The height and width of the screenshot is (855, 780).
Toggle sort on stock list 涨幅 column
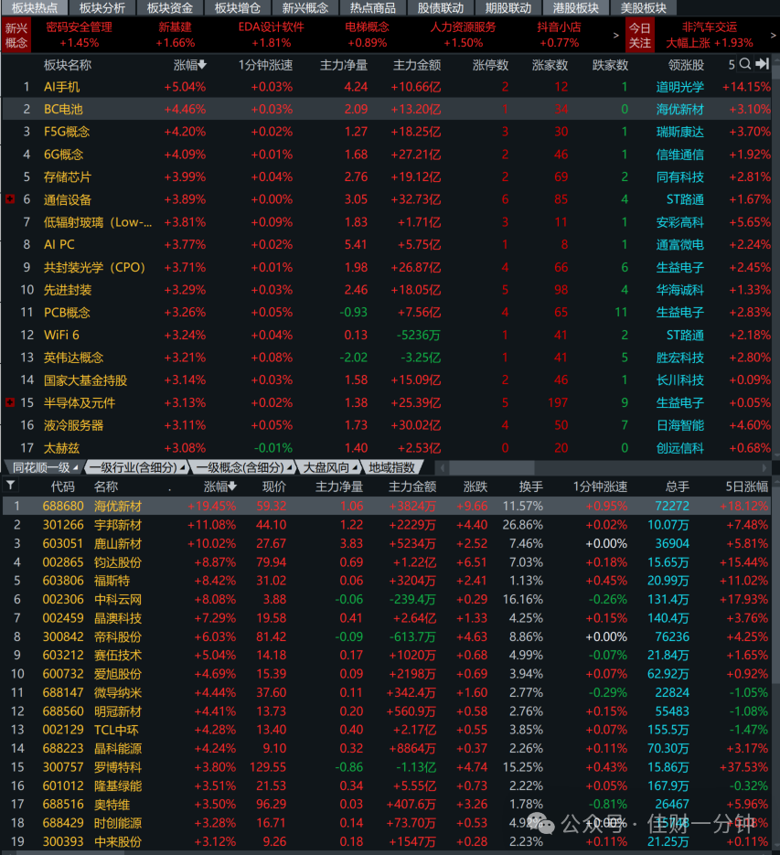coord(220,486)
